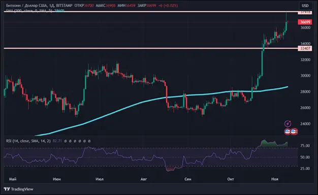Click the Ноя time axis label
Viewport: 318px width, 195px height.
[275, 179]
